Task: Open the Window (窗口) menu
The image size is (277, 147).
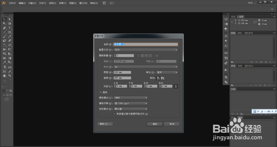Action: click(x=83, y=3)
